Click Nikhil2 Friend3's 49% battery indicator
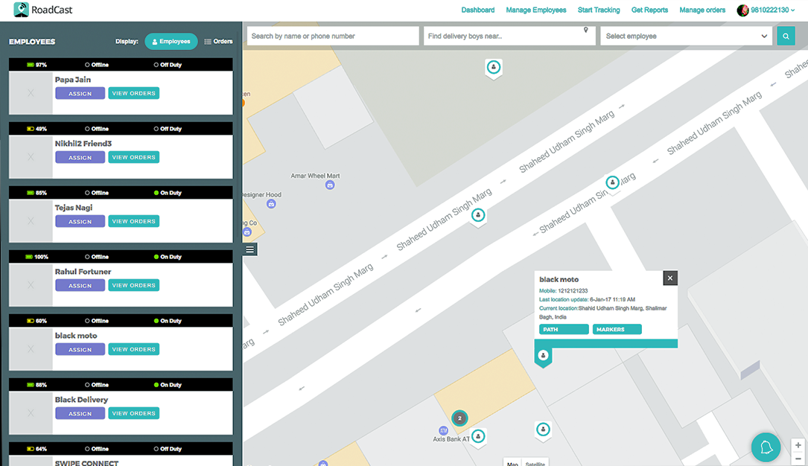This screenshot has height=466, width=808. point(36,129)
